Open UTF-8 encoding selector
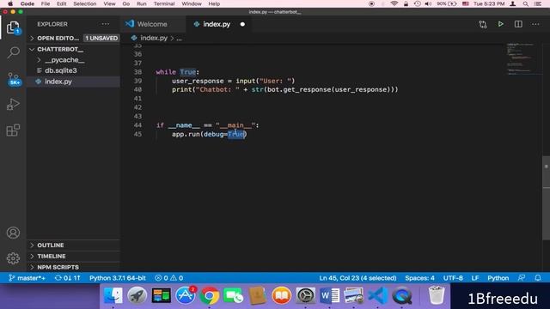Image resolution: width=550 pixels, height=309 pixels. coord(453,278)
